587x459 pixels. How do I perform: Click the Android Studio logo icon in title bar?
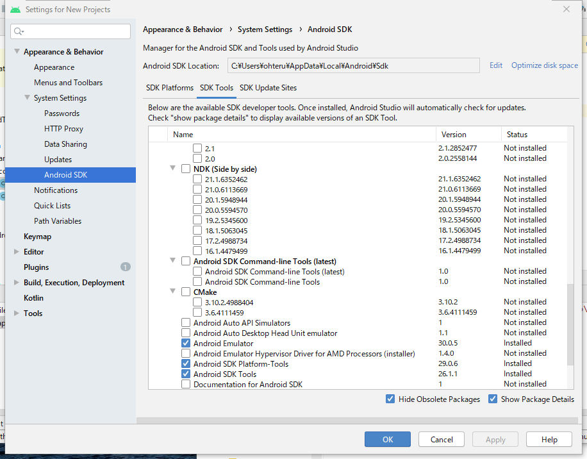click(x=15, y=10)
